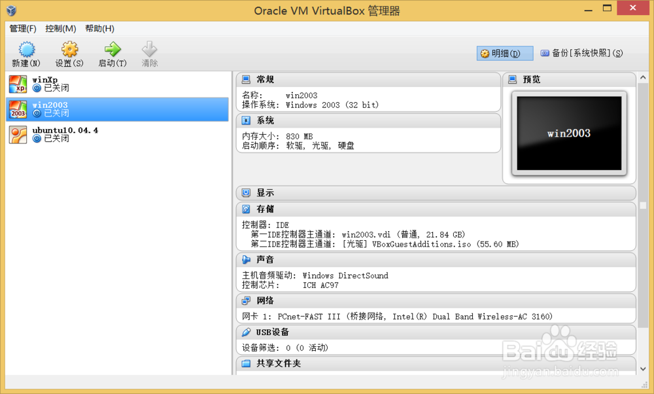Click the 存储 storage disk icon
The image size is (654, 394).
click(x=246, y=209)
